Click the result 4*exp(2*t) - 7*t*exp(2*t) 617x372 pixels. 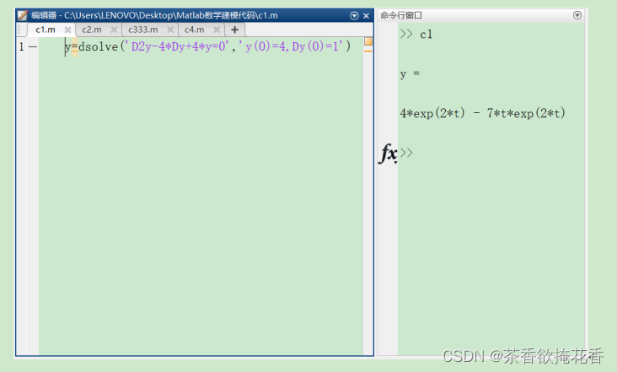coord(483,113)
